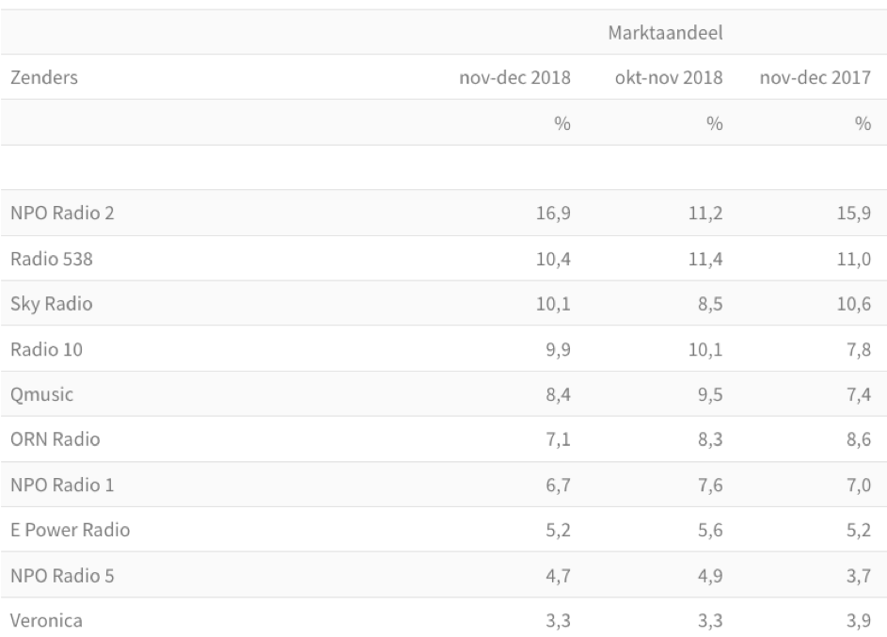The height and width of the screenshot is (637, 887).
Task: Click Sky Radio's 10,6 nov-dec 2017 value
Action: [854, 304]
